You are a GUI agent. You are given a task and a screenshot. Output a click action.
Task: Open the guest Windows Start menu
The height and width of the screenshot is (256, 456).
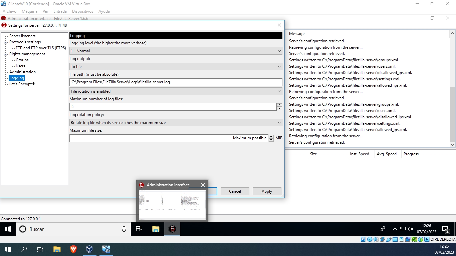click(x=8, y=229)
